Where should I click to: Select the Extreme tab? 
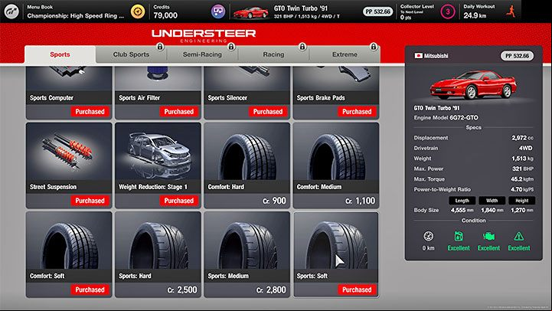(x=345, y=54)
